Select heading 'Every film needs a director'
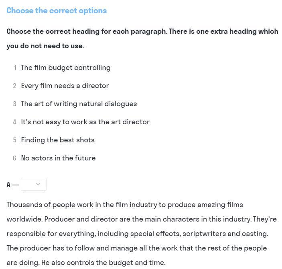 pos(65,86)
